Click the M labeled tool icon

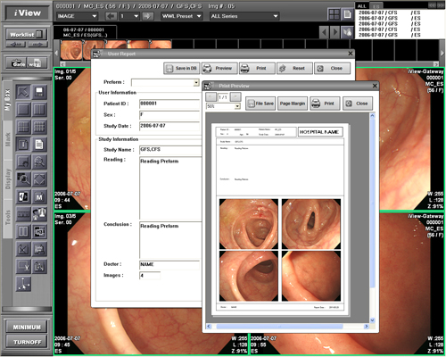pyautogui.click(x=39, y=196)
